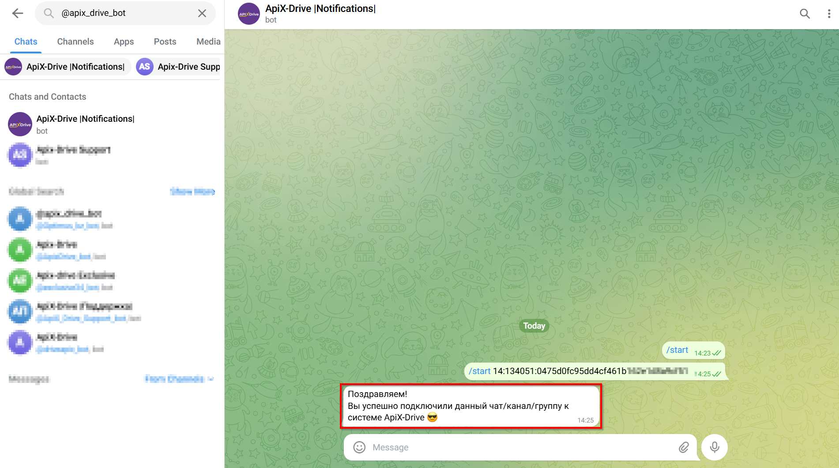Open the Posts tab

(x=165, y=41)
